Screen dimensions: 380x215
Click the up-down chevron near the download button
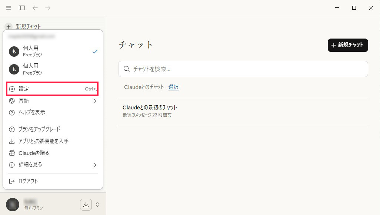point(97,204)
